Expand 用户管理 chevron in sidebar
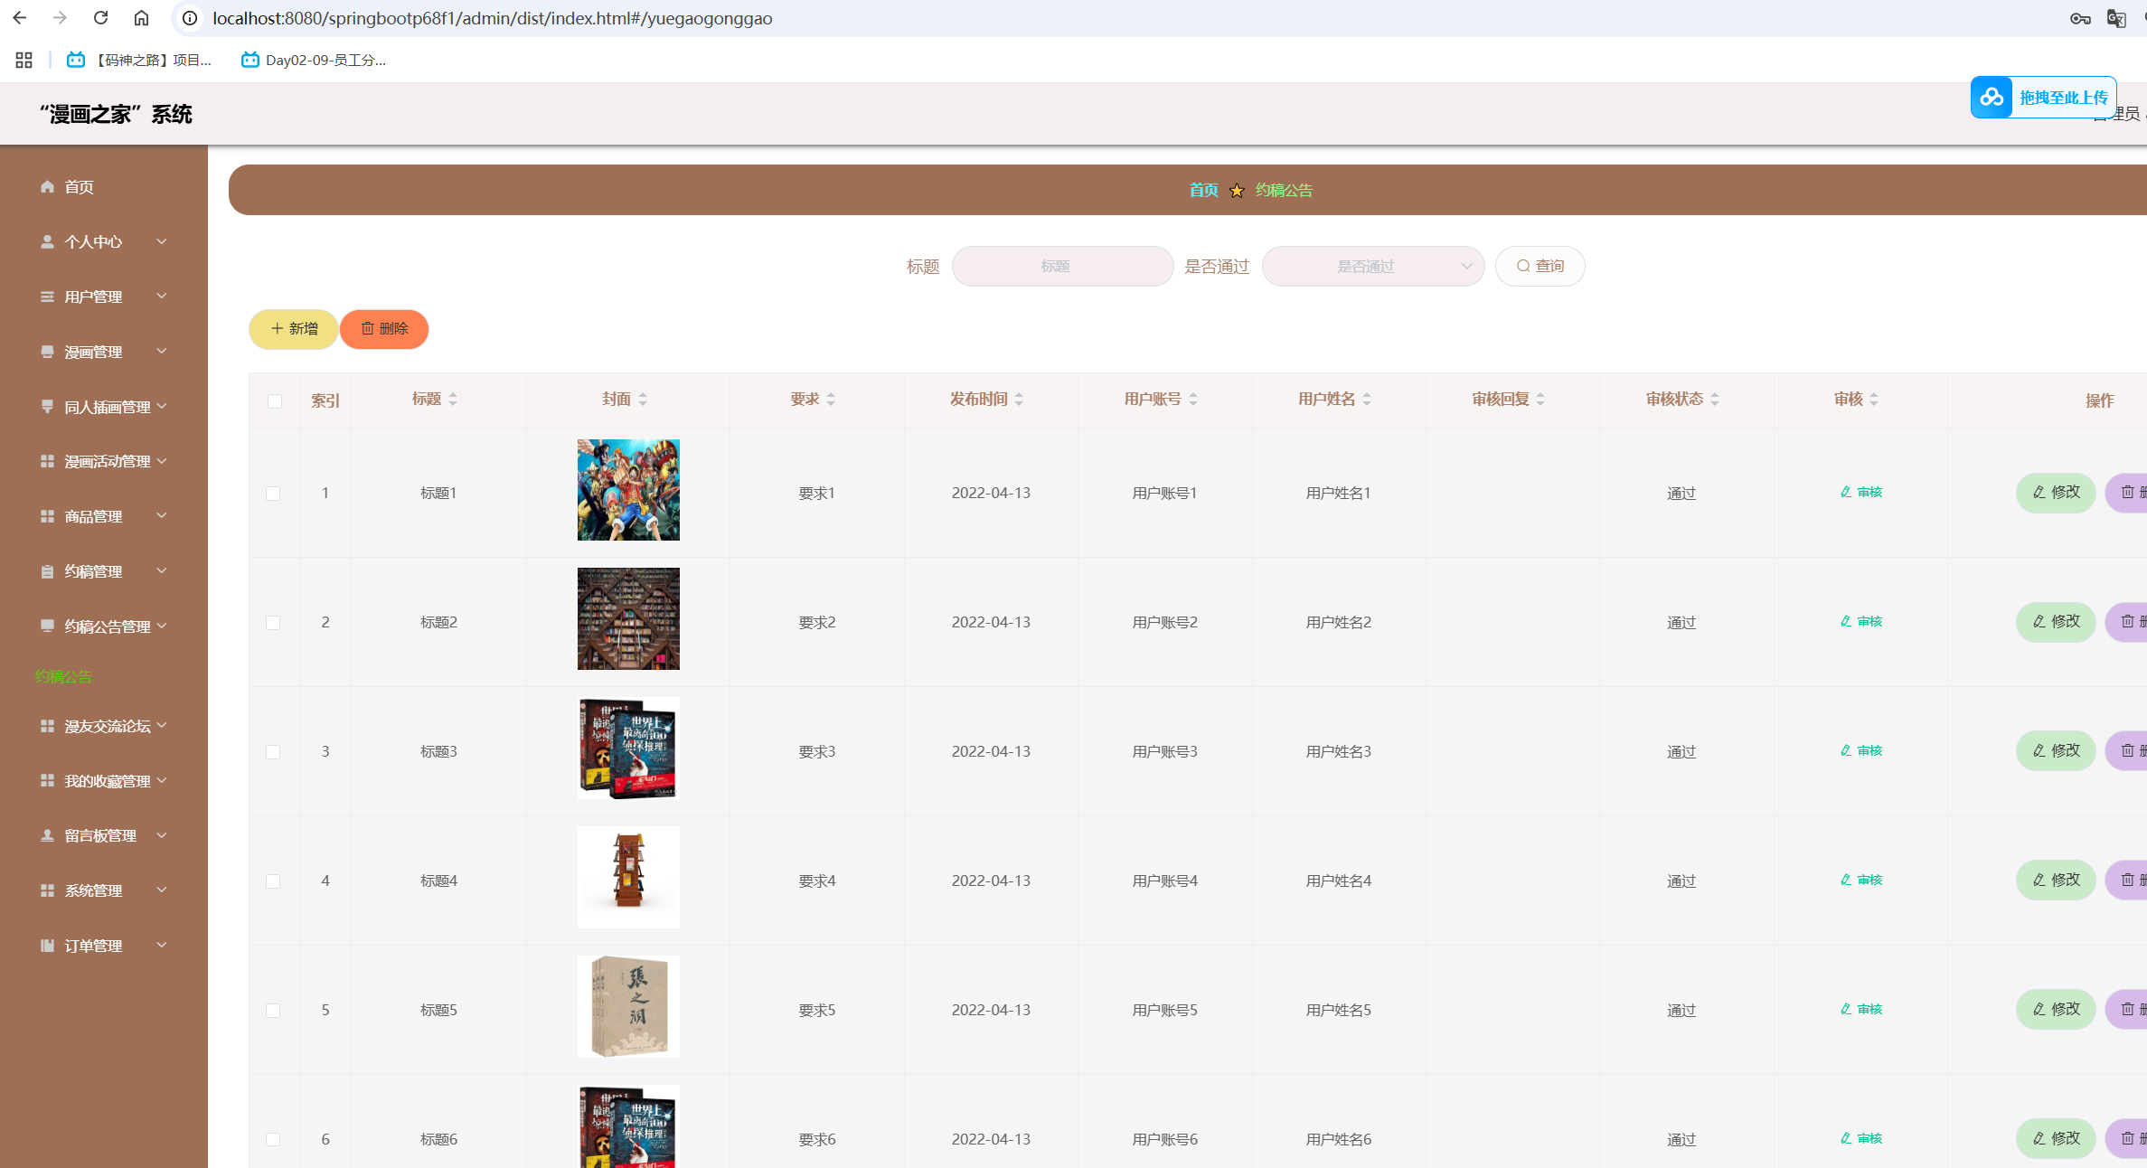The height and width of the screenshot is (1168, 2147). coord(162,297)
